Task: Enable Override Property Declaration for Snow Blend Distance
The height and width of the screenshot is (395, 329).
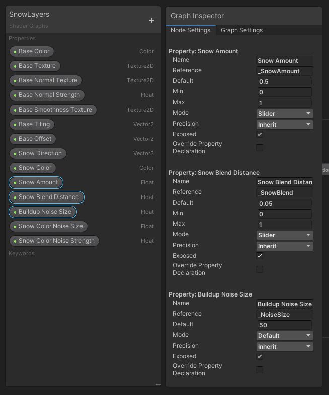Action: click(x=260, y=269)
